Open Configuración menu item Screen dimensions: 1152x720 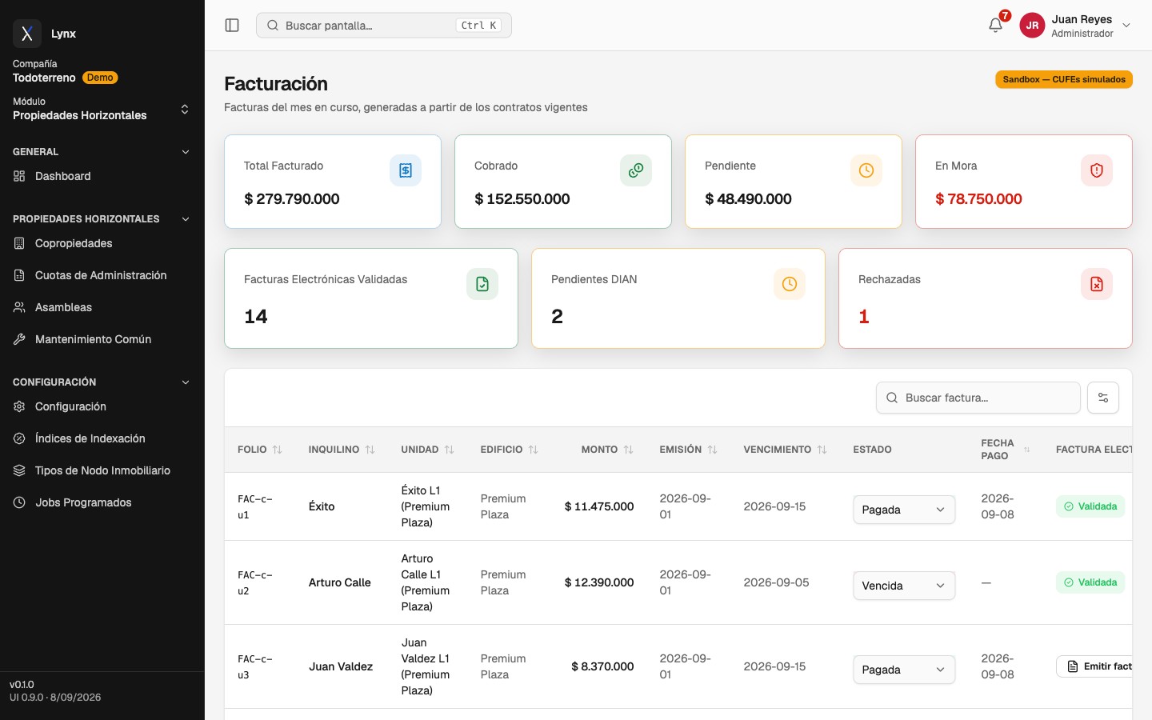tap(102, 406)
